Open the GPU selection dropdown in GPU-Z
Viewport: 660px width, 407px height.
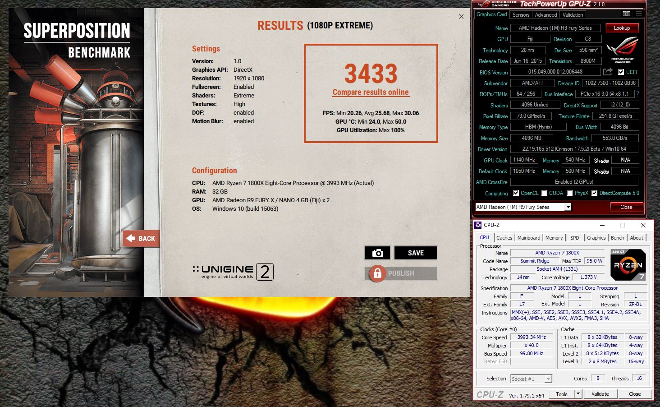pyautogui.click(x=568, y=207)
